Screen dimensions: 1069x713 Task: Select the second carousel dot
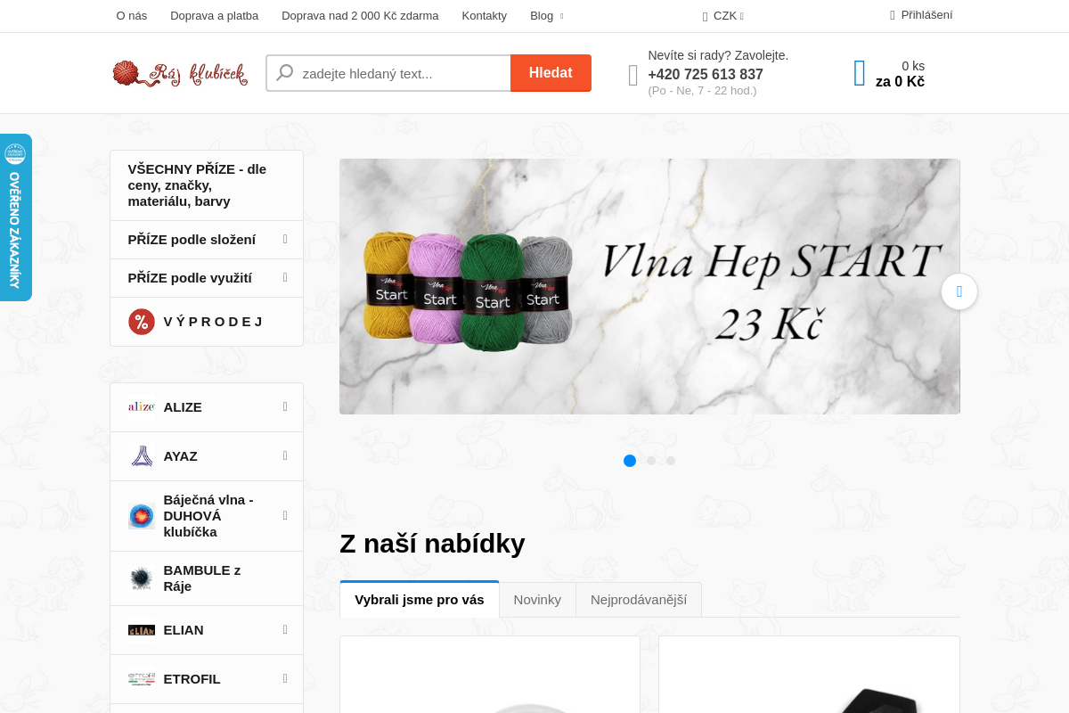[x=651, y=461]
